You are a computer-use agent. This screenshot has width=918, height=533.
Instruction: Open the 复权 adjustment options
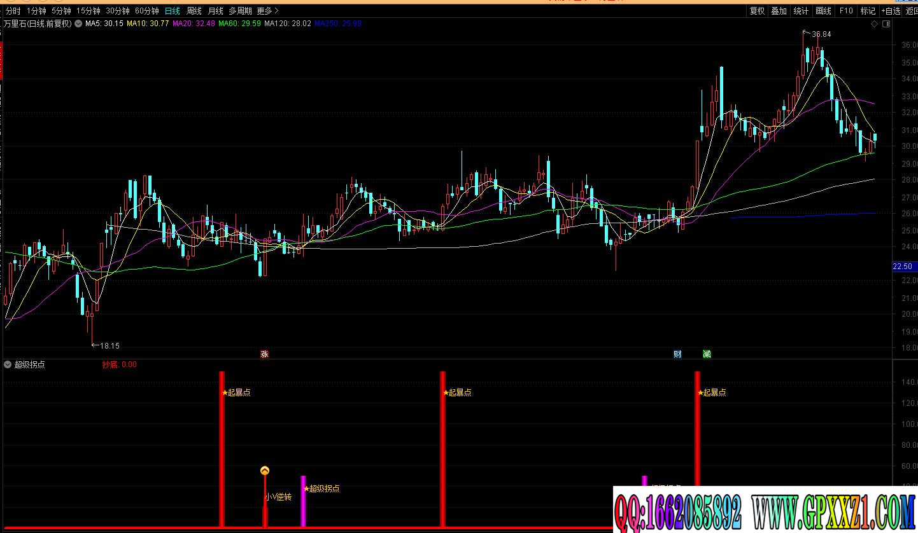(757, 11)
